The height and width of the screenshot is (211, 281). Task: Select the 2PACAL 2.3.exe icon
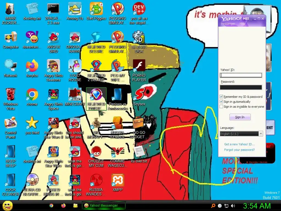53,13
